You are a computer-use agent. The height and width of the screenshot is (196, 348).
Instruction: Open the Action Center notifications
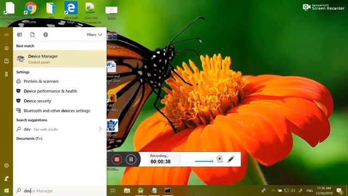[339, 191]
